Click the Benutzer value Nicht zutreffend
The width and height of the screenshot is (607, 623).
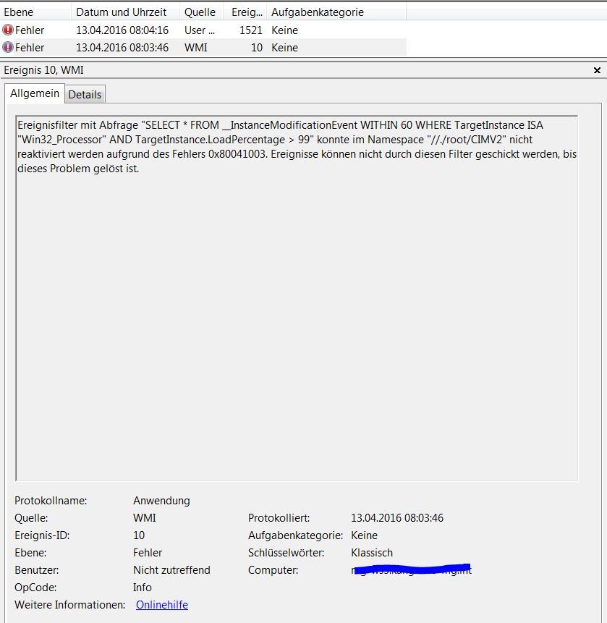click(x=171, y=570)
